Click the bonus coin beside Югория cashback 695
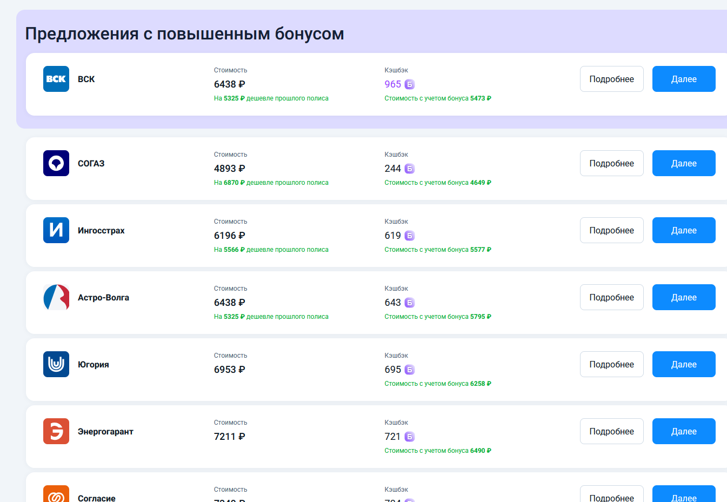This screenshot has width=727, height=502. pos(410,370)
